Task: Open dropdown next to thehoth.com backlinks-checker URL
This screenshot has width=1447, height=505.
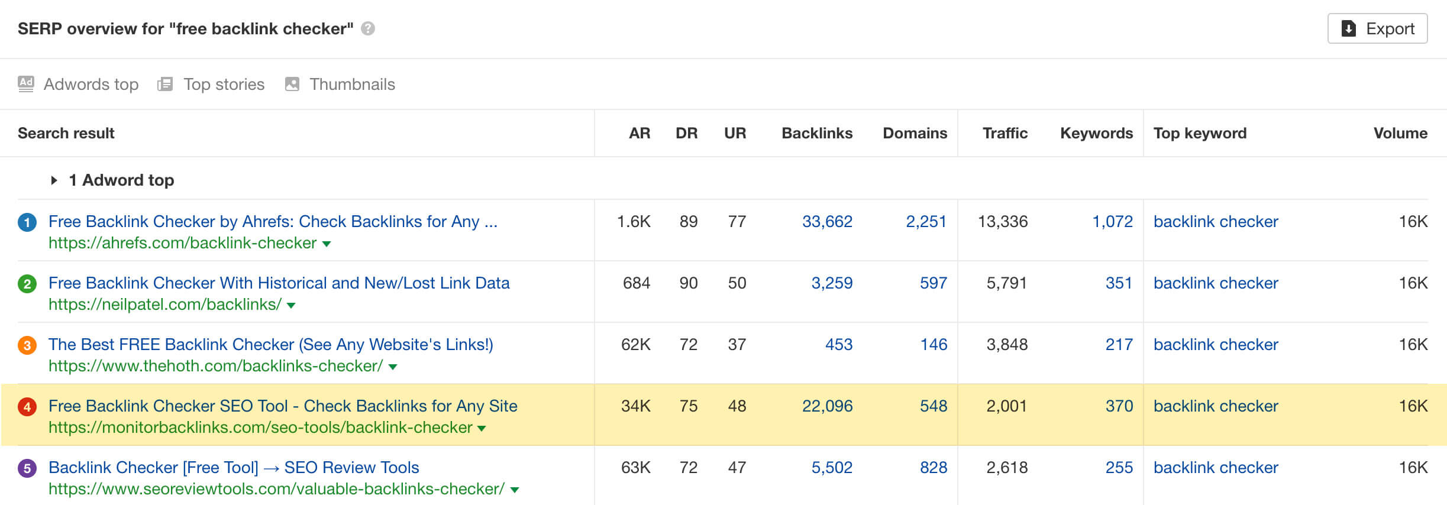Action: pos(393,367)
